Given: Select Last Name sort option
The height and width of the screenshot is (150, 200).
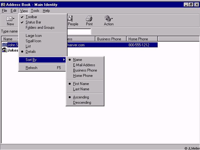Looking at the screenshot, I should (x=81, y=89).
